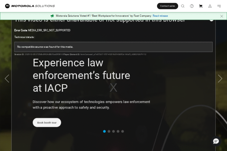Select the first carousel dot
Viewport: 227px width, 151px height.
point(104,131)
